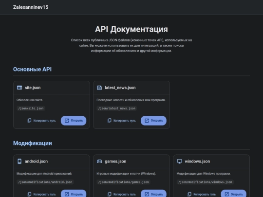The height and width of the screenshot is (197, 263).
Task: Copy path for site.json
Action: click(41, 121)
